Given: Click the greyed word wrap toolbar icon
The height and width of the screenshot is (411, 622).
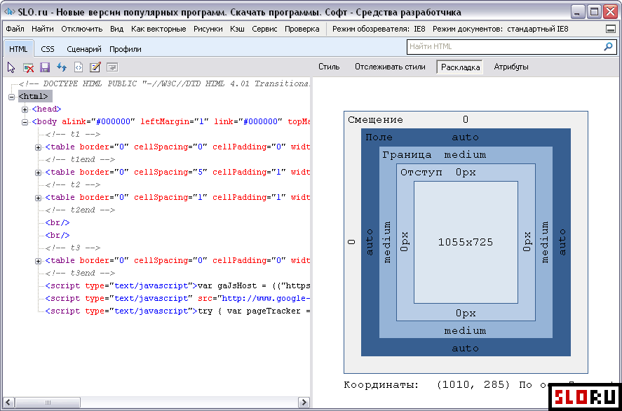Looking at the screenshot, I should [x=112, y=67].
